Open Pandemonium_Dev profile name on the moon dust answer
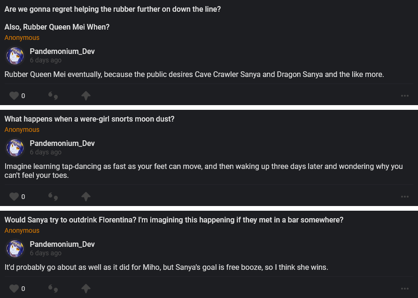418x298 pixels. 62,143
